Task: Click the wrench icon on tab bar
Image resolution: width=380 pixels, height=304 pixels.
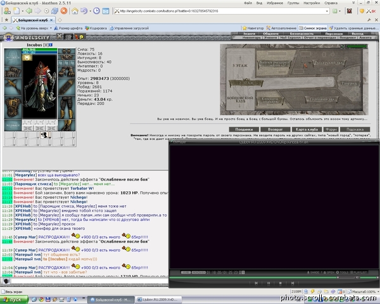Action: [369, 20]
